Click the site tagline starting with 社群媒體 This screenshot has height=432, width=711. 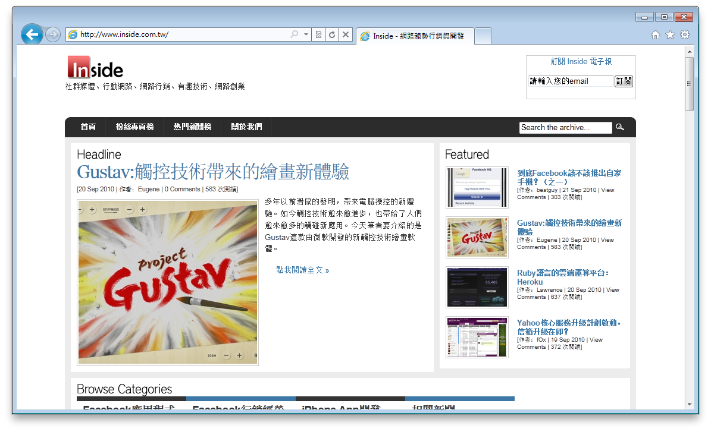(155, 87)
